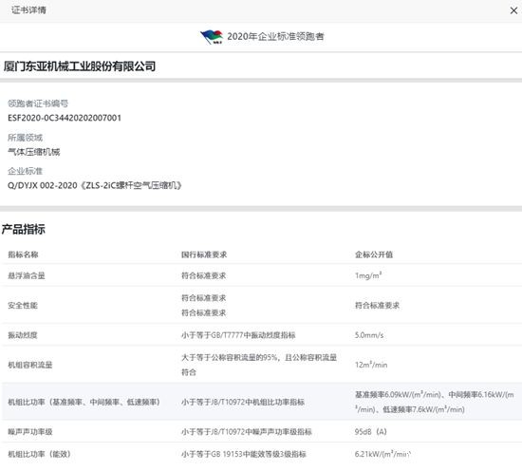Click the JB/T10972中机组比功率指标 cell
The width and height of the screenshot is (522, 471).
(x=243, y=403)
